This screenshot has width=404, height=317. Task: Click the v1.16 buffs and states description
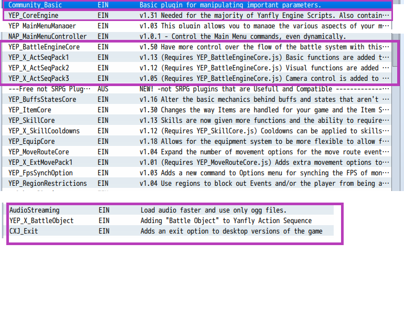(264, 100)
